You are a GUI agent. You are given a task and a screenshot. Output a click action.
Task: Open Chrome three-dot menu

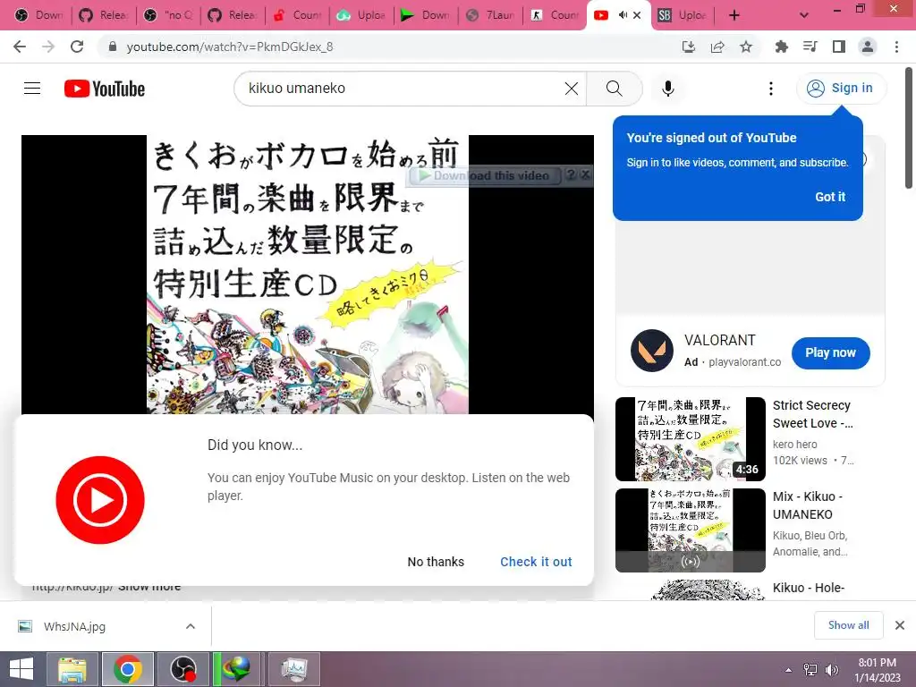896,47
